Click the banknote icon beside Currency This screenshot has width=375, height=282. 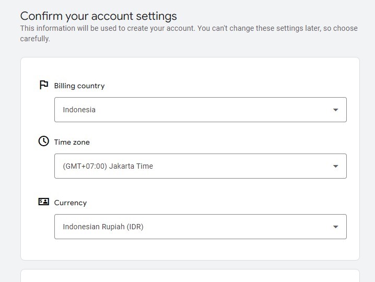click(43, 202)
